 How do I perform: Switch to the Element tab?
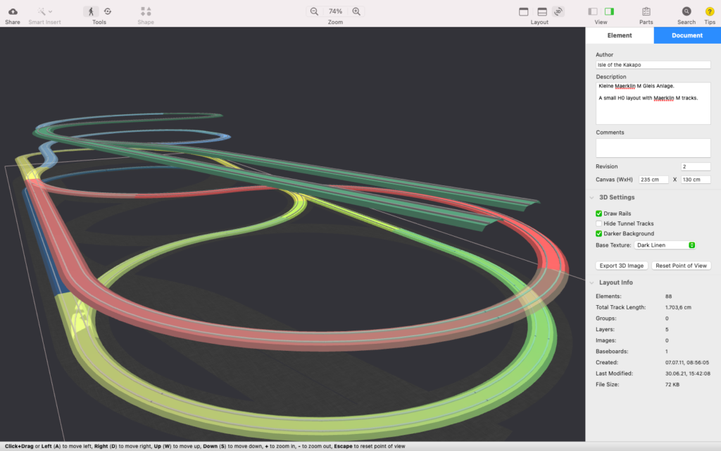pyautogui.click(x=620, y=35)
